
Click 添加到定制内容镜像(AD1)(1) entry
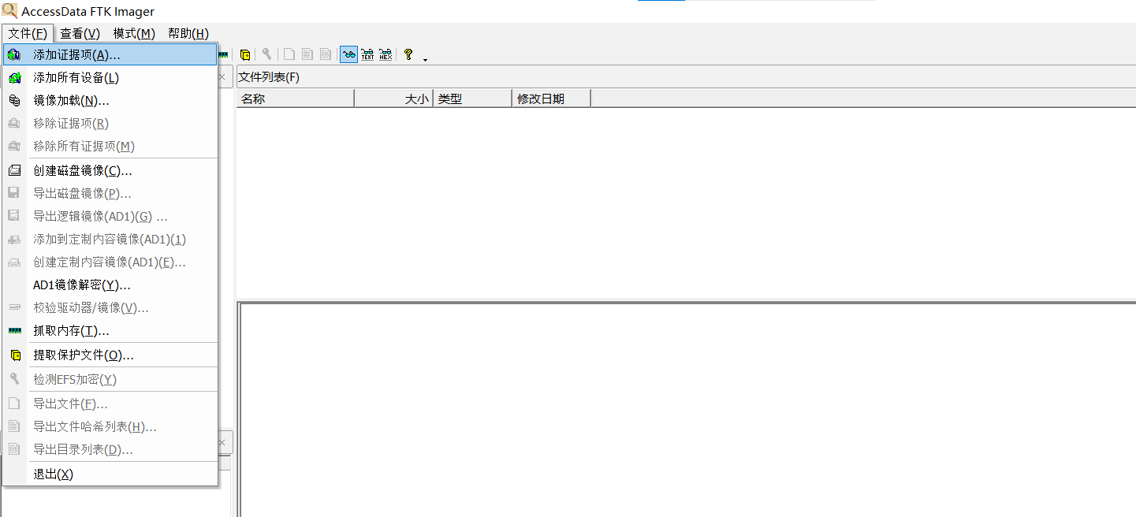[110, 239]
